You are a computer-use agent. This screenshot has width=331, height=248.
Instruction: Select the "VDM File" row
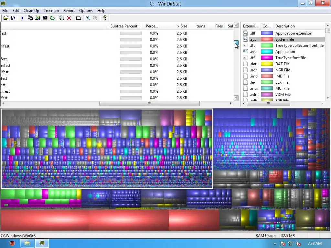click(x=283, y=95)
